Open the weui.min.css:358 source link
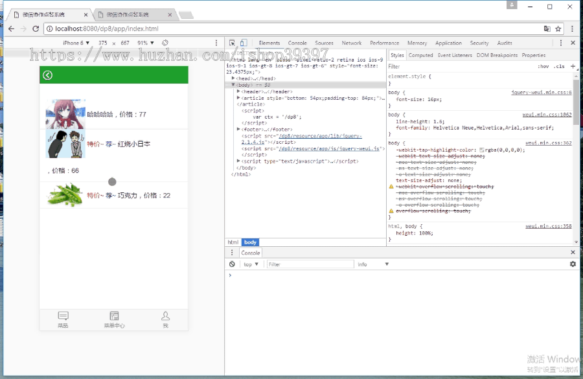 (x=549, y=225)
